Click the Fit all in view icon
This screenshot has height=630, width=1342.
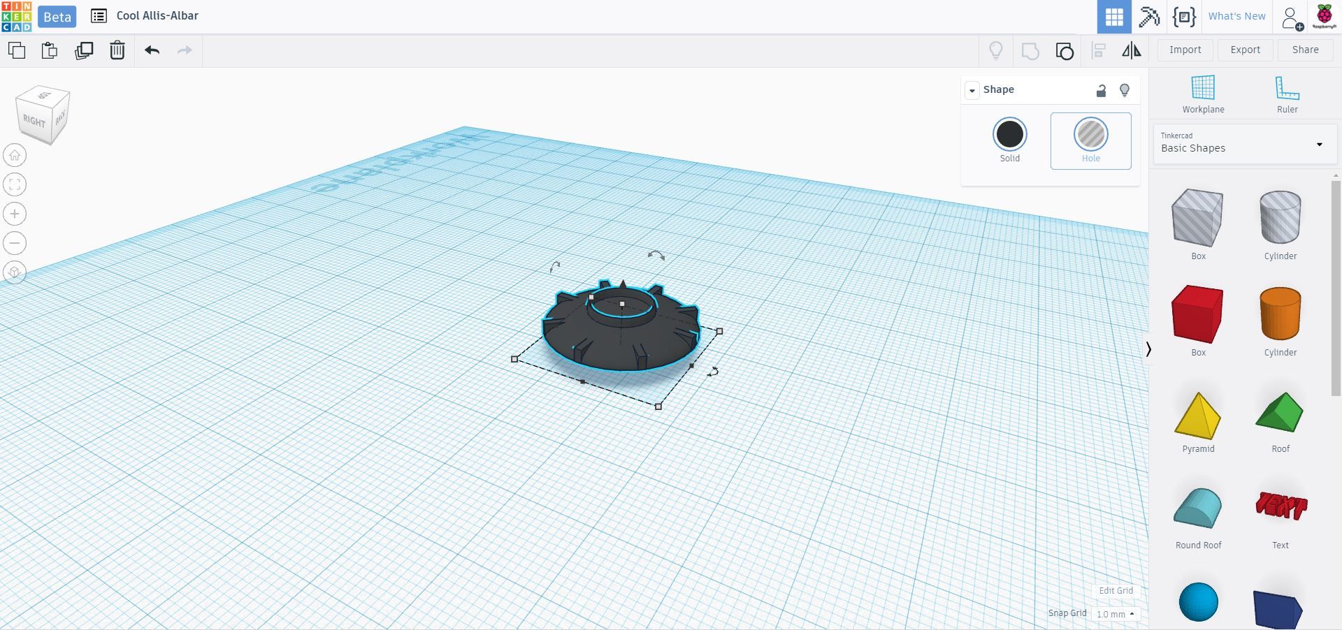[x=15, y=184]
